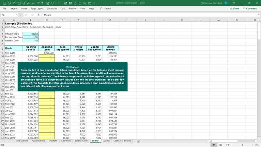Open the Insert ribbon tab
The height and width of the screenshot is (147, 261).
24,8
